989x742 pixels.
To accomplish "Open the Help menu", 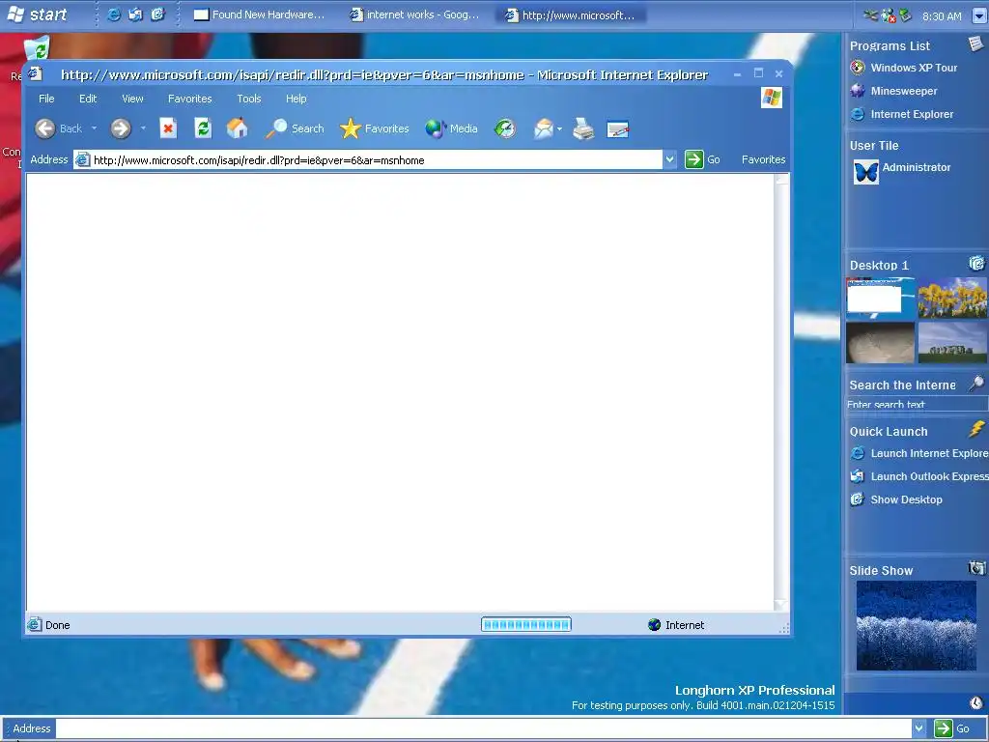I will tap(296, 99).
